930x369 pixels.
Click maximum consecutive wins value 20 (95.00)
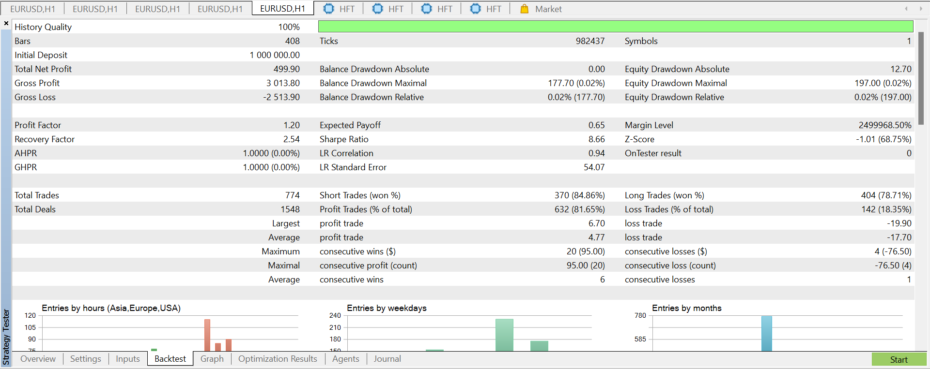586,251
